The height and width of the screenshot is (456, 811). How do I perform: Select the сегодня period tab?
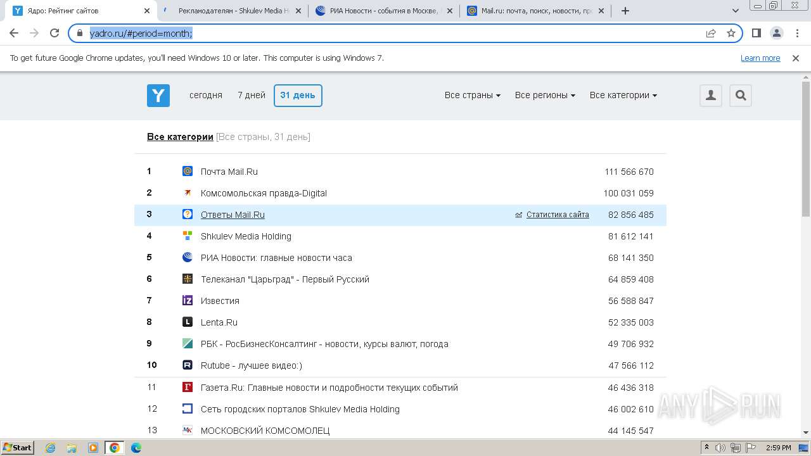pyautogui.click(x=206, y=95)
